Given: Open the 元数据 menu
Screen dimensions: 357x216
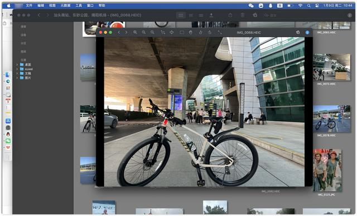Looking at the screenshot, I should pos(65,6).
